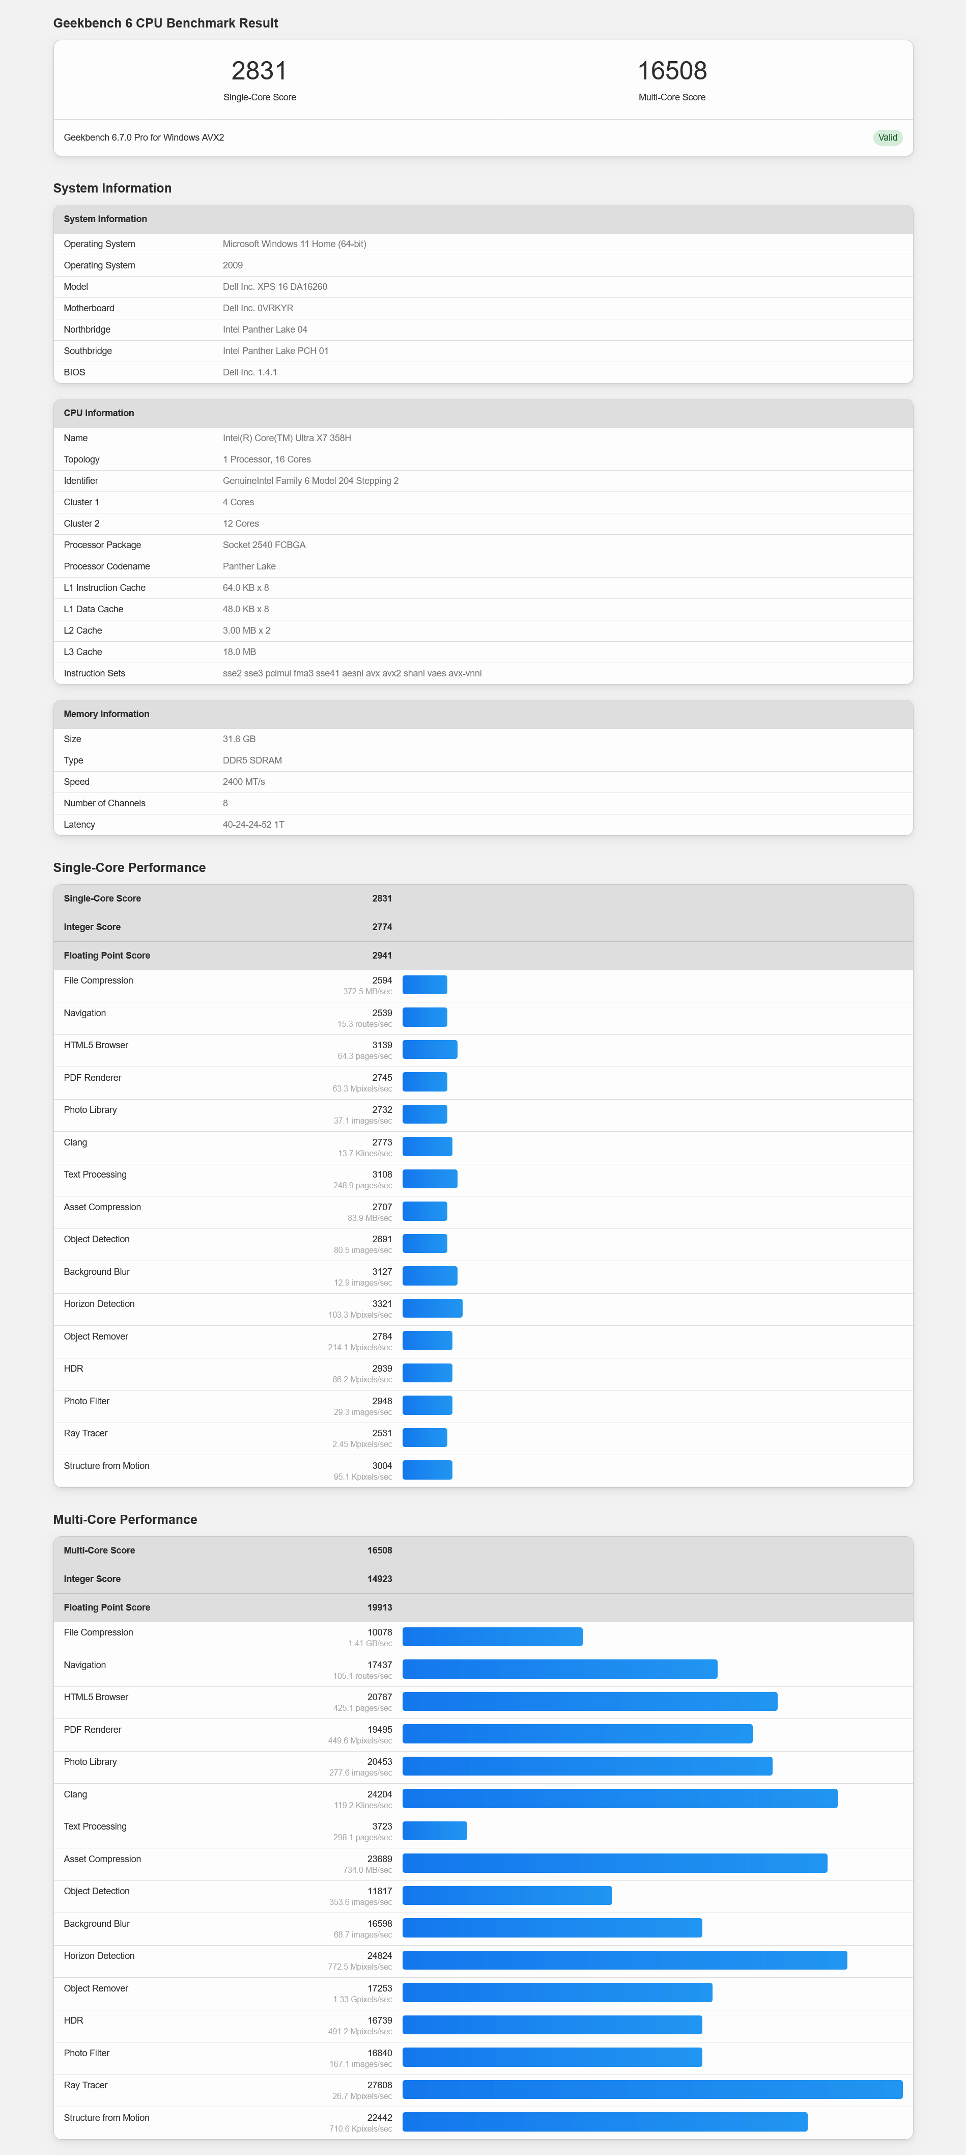Click the 2831 Single-Core Score number
966x2155 pixels.
coord(259,71)
